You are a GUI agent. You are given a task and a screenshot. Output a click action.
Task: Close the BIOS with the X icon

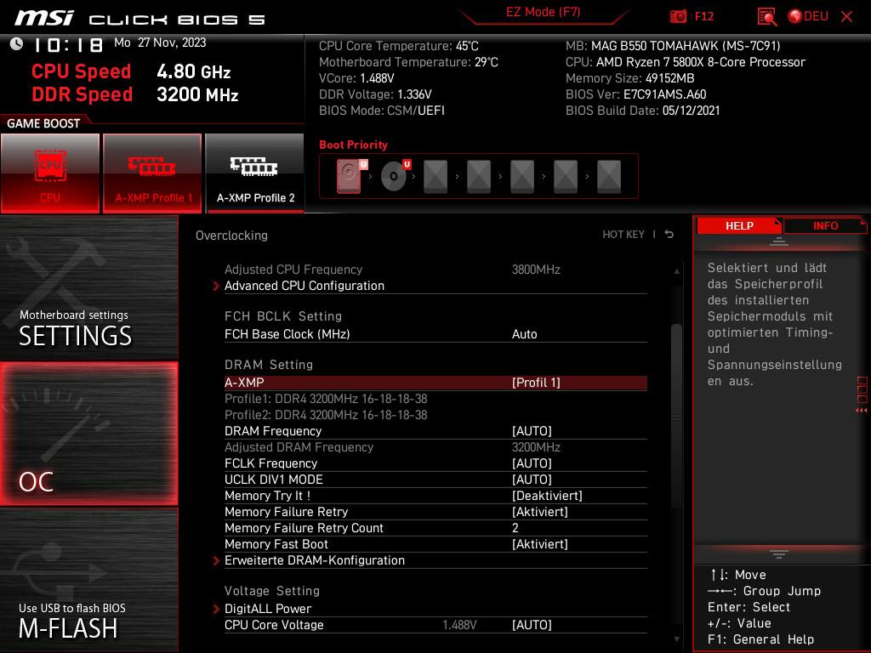[846, 16]
